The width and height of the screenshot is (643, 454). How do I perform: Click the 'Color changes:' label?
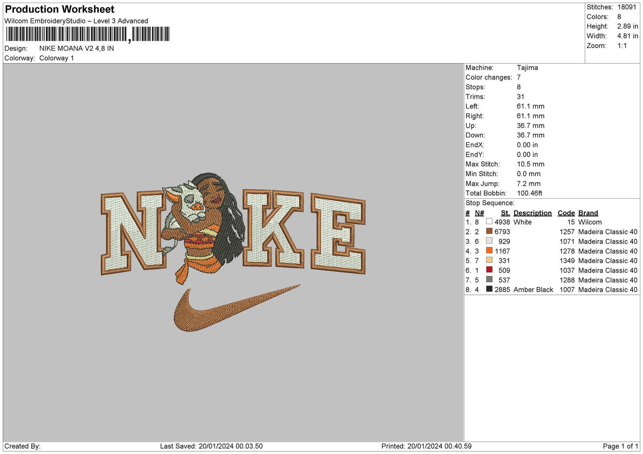pos(489,77)
